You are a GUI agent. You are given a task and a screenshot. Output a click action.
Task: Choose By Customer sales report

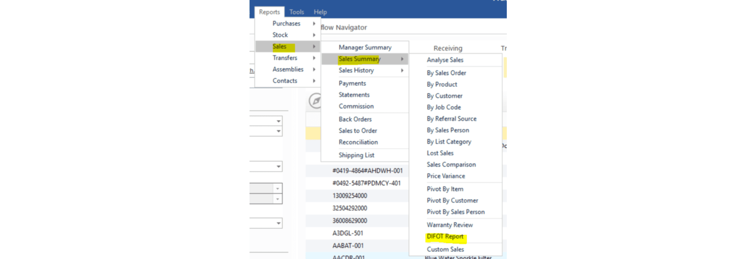(455, 96)
